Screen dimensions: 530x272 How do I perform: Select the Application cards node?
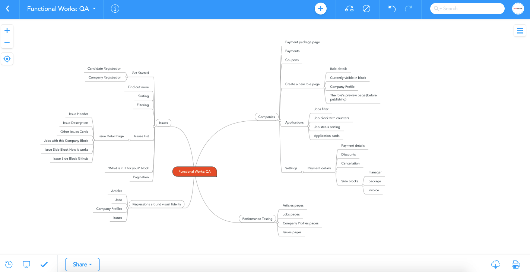click(327, 136)
